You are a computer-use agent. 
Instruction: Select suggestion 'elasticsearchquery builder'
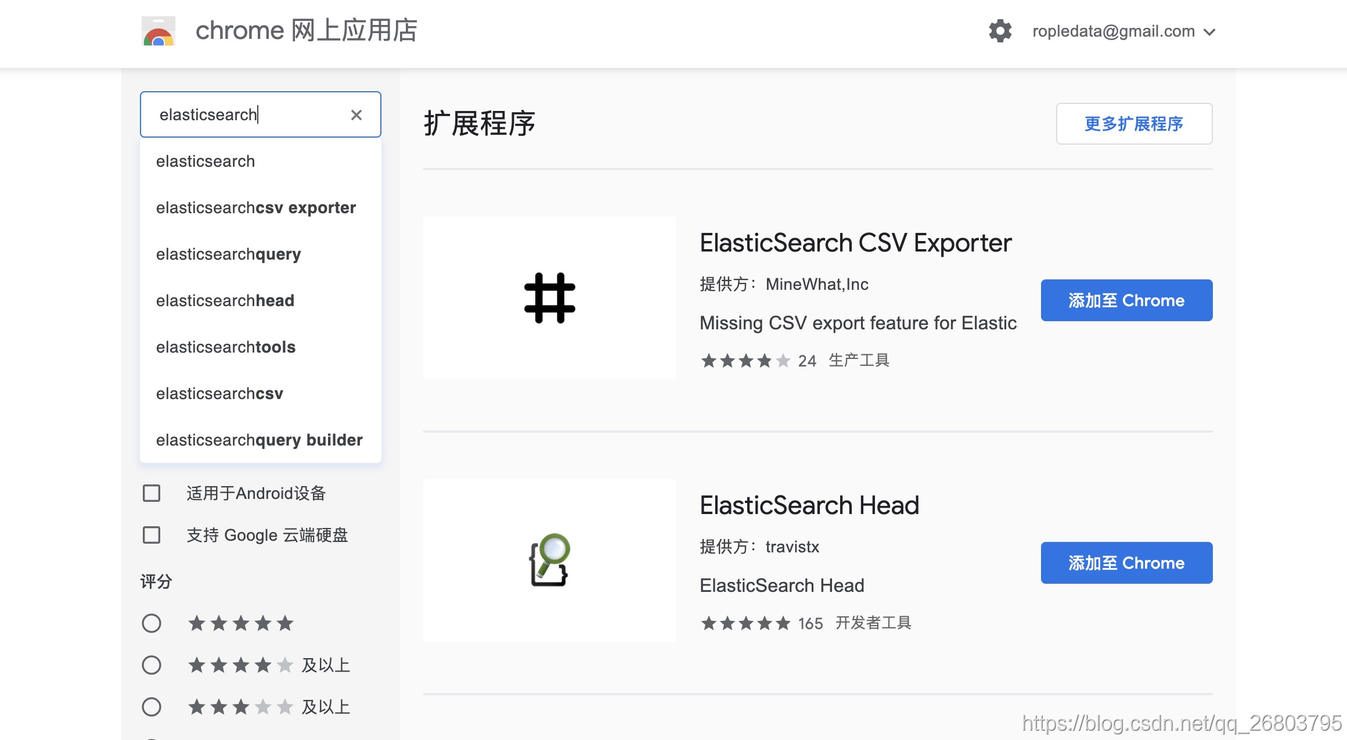[x=261, y=440]
